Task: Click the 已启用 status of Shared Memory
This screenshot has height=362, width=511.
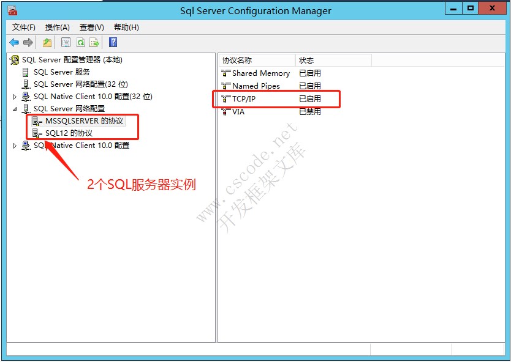Action: point(310,73)
